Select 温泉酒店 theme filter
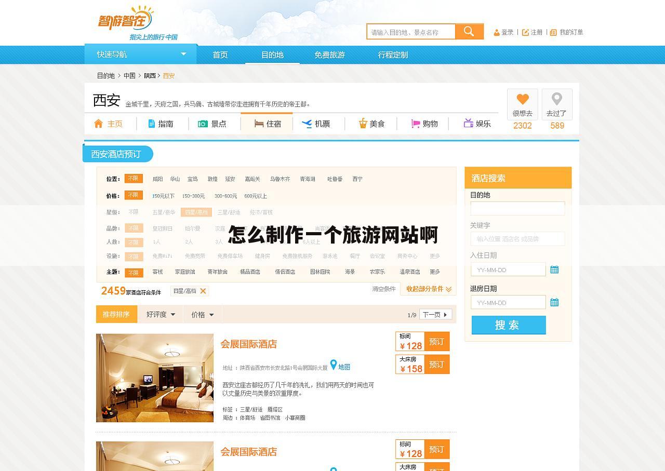Screen dimensions: 665x471 coord(410,272)
